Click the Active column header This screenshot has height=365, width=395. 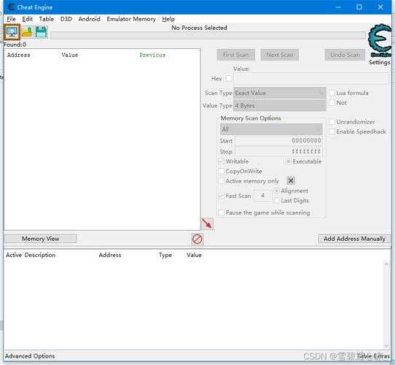[x=14, y=255]
